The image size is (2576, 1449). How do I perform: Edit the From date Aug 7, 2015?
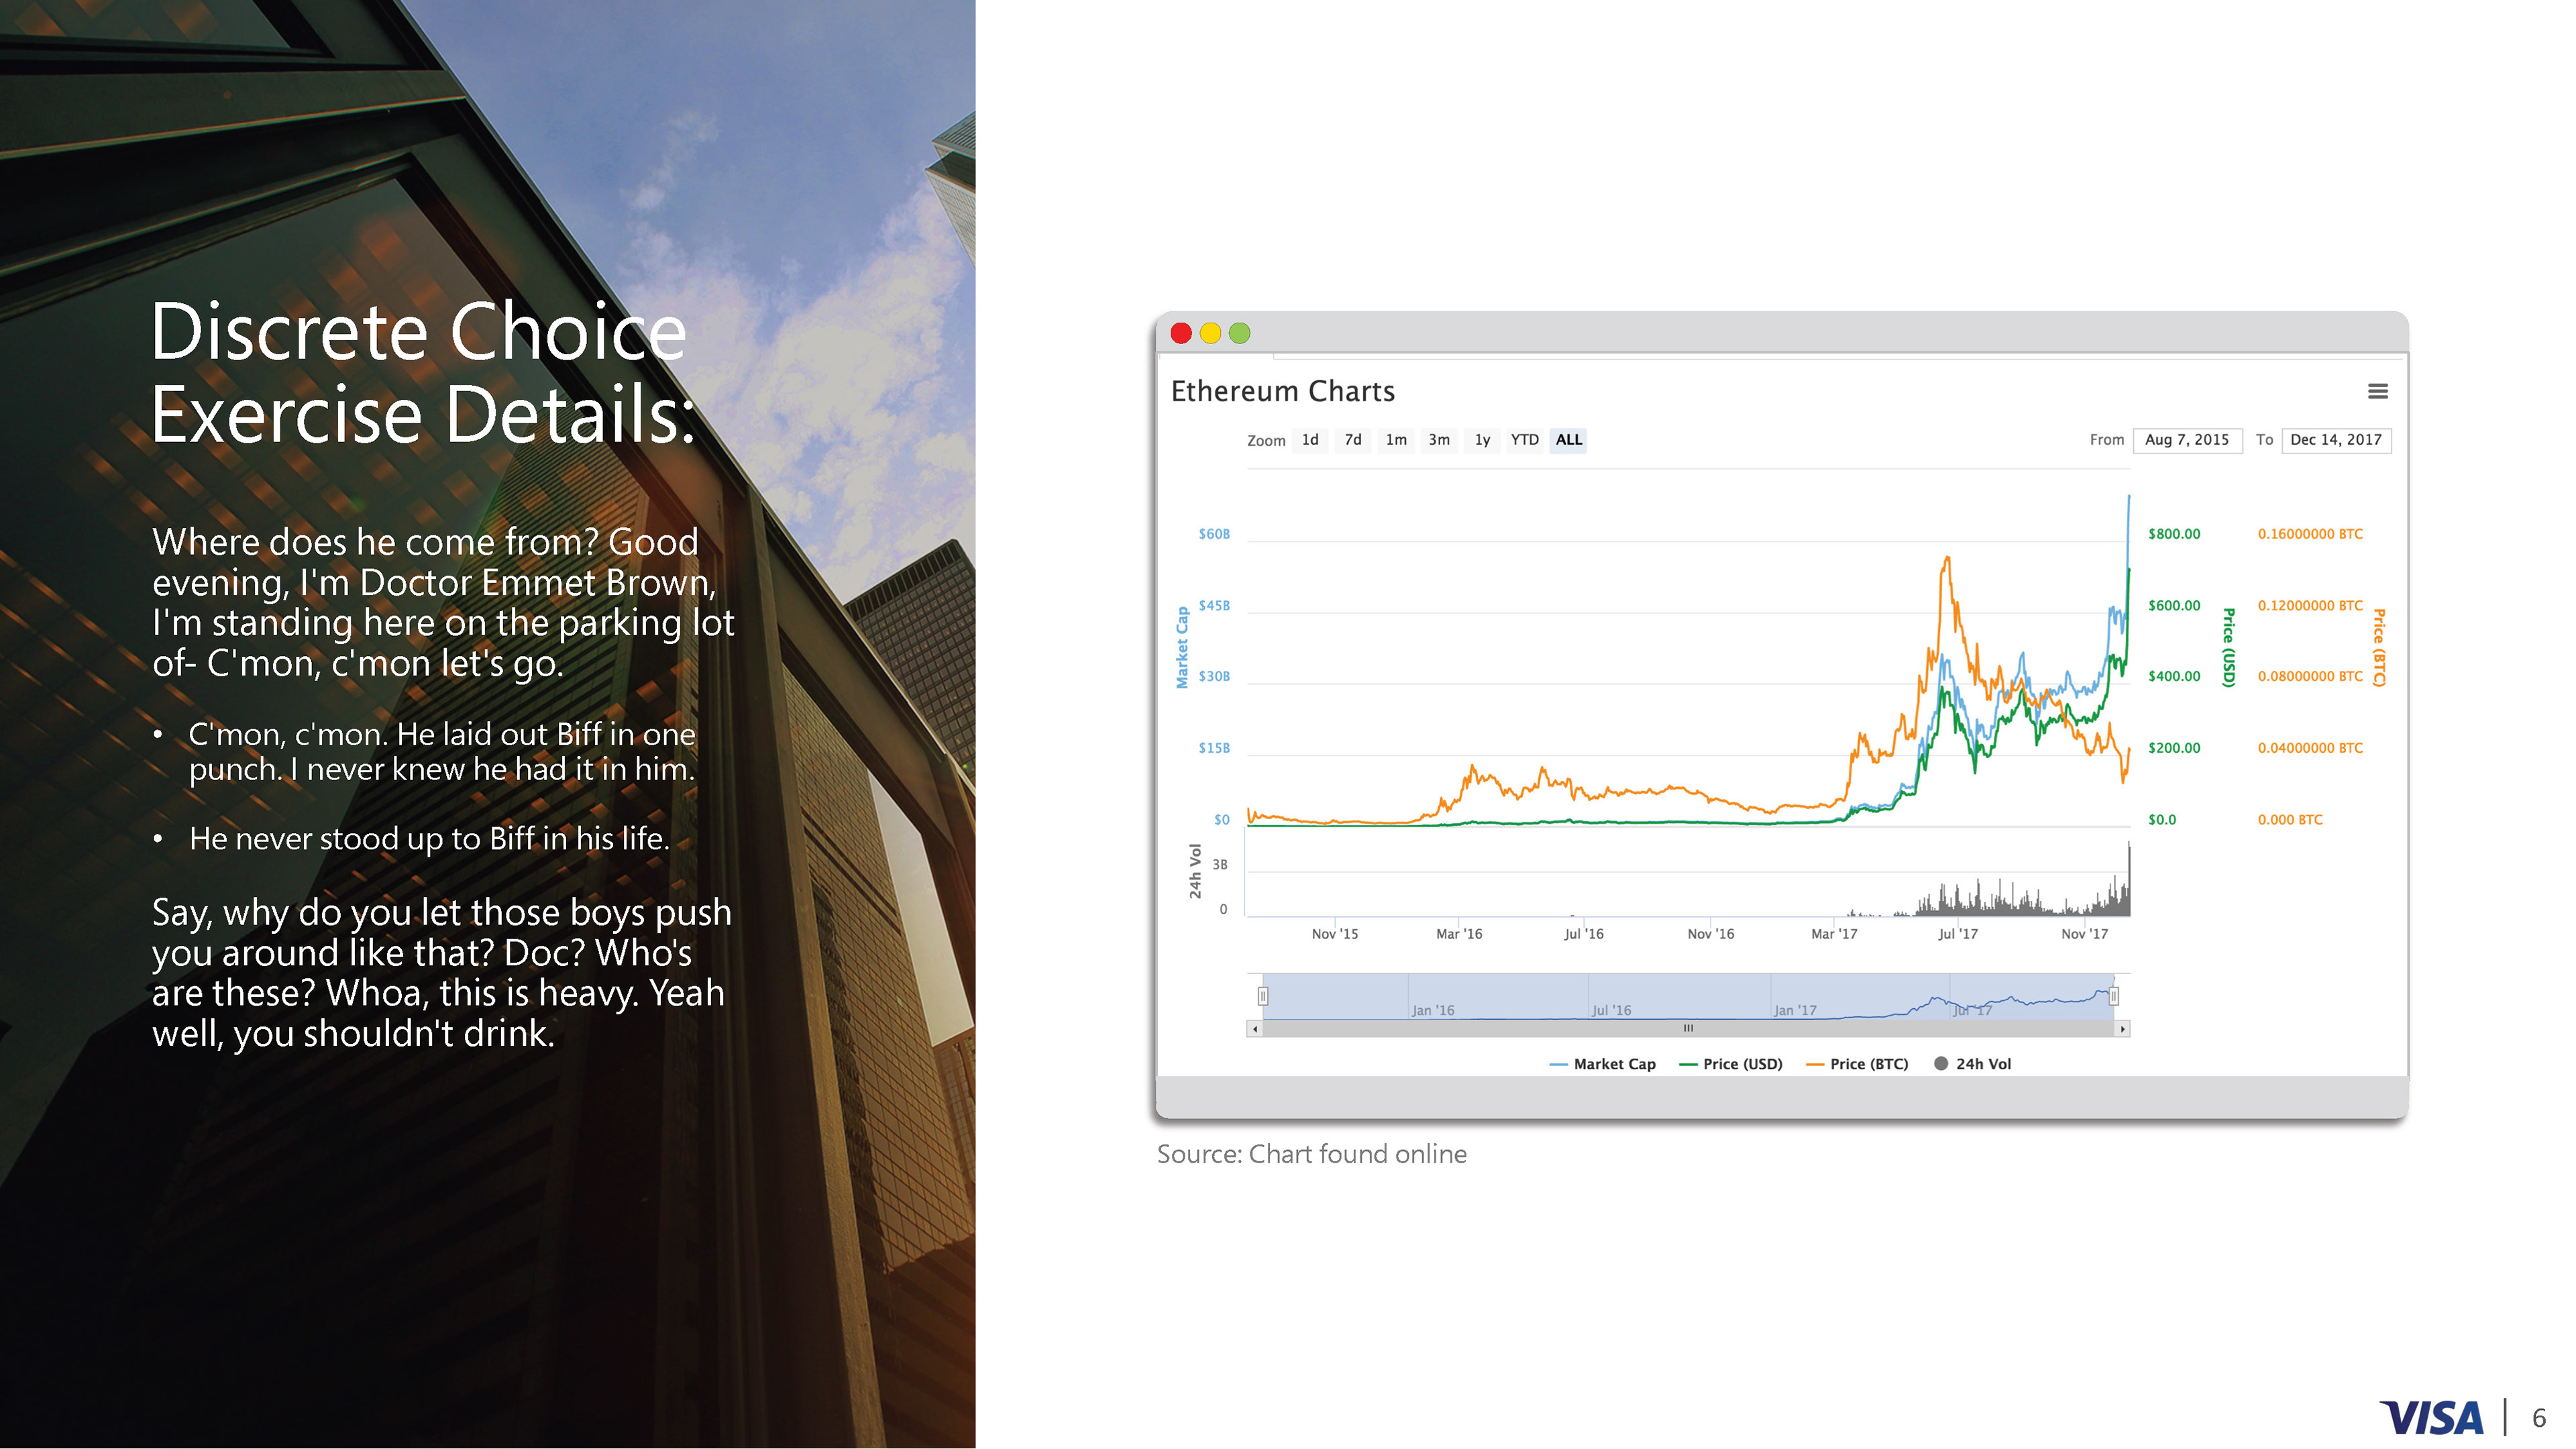[x=2187, y=440]
